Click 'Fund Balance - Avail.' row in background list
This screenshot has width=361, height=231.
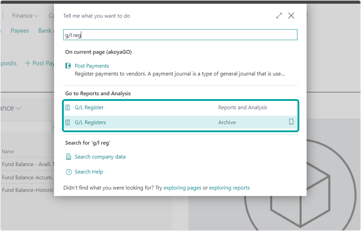pos(27,164)
